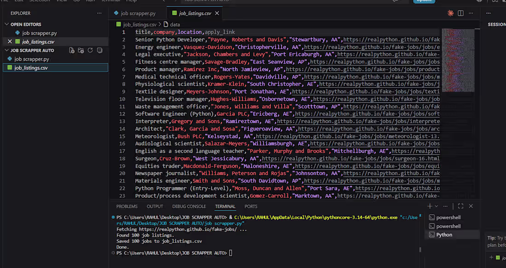Select the first powershell terminal
The image size is (506, 268).
(x=448, y=217)
